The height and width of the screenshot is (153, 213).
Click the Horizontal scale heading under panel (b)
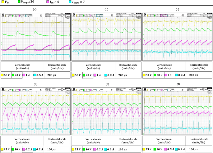tap(128, 66)
